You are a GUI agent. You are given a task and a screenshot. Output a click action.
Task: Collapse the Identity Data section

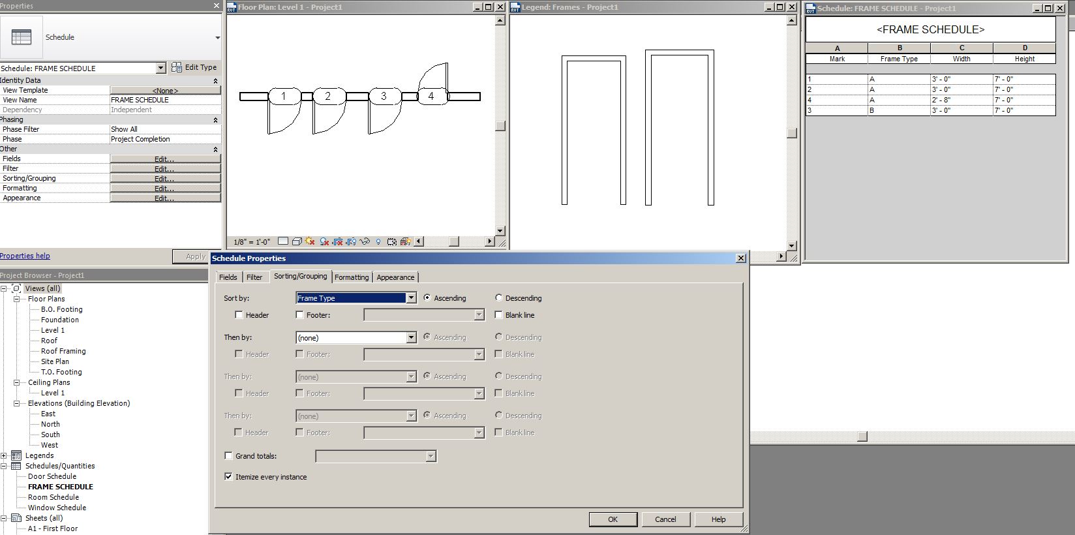[215, 81]
